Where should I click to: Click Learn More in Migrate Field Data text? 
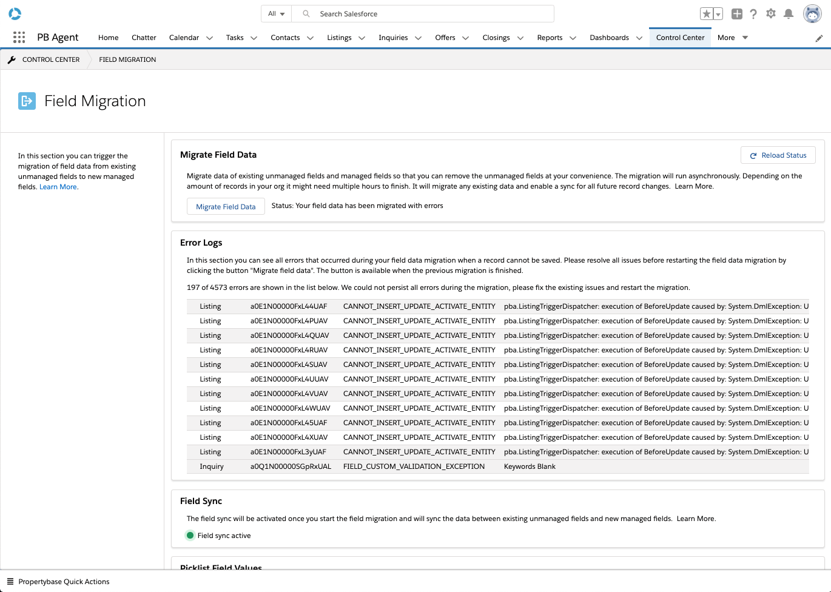(x=694, y=186)
